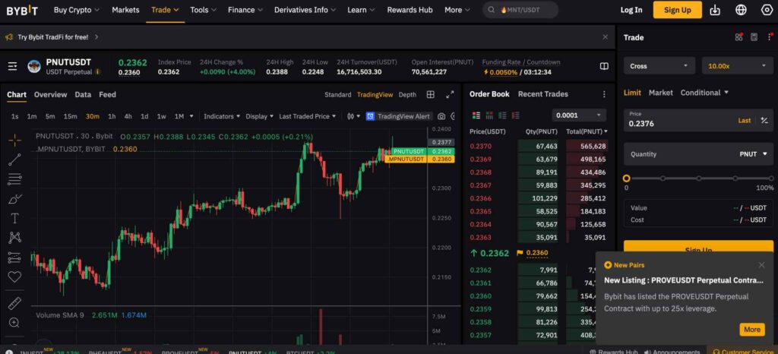Select the ruler measure tool
Screen dimensions: 778x354
(x=15, y=303)
